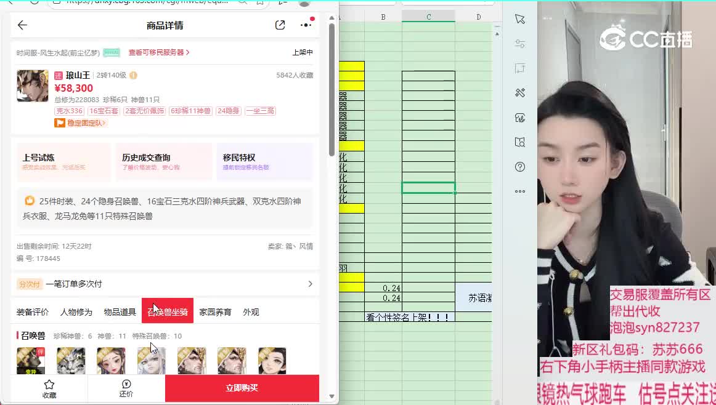Open the three-dot more menu with red dot
The width and height of the screenshot is (716, 405).
pyautogui.click(x=306, y=24)
